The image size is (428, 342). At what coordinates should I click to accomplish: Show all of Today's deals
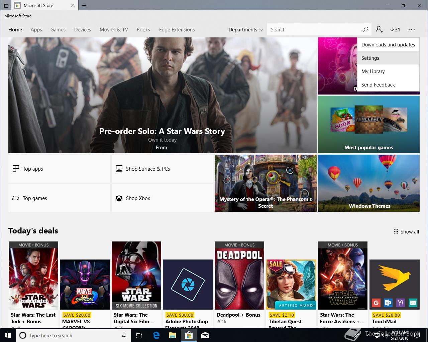(406, 231)
